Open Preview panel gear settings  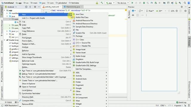182,7
